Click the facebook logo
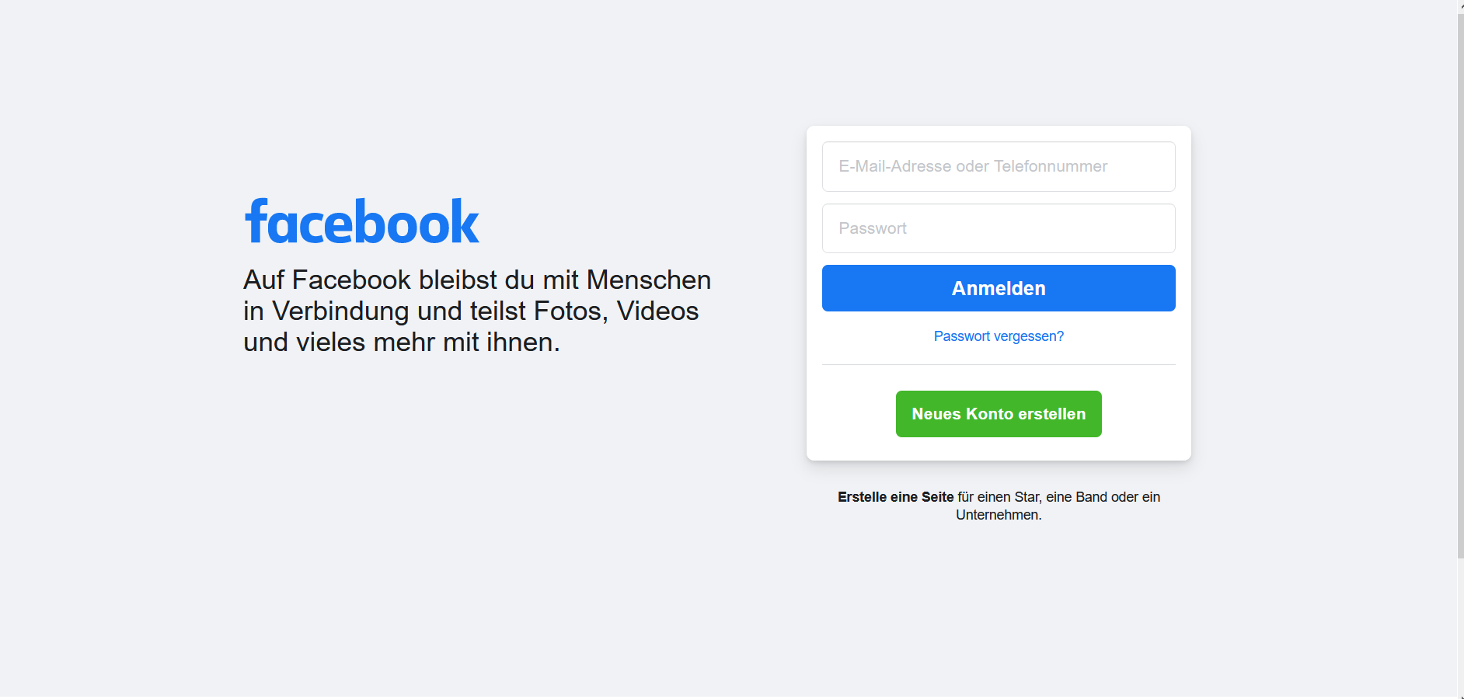The height and width of the screenshot is (699, 1464). point(362,221)
